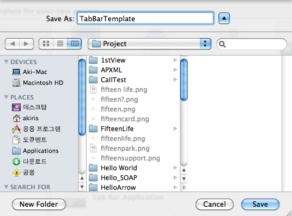The height and width of the screenshot is (216, 292).
Task: Collapse the DEVICES sidebar section
Action: point(6,62)
